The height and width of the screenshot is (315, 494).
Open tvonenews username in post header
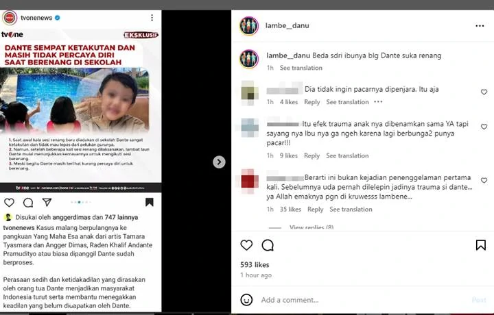[36, 18]
